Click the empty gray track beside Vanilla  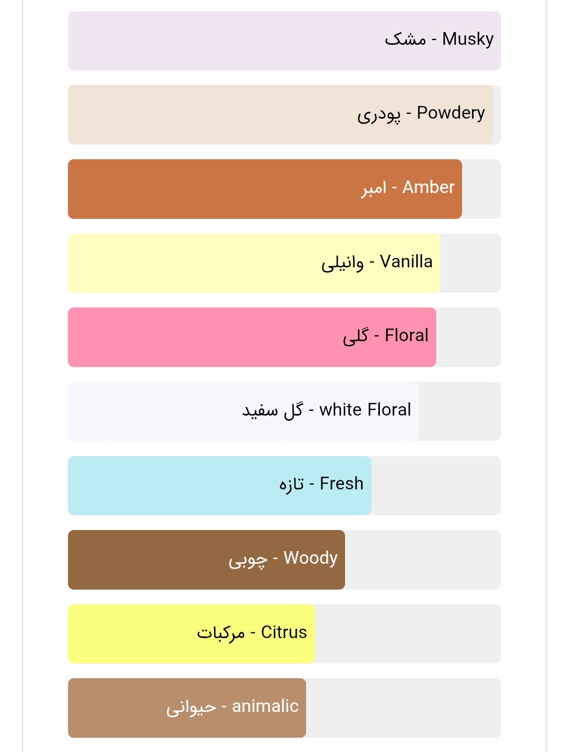(470, 263)
